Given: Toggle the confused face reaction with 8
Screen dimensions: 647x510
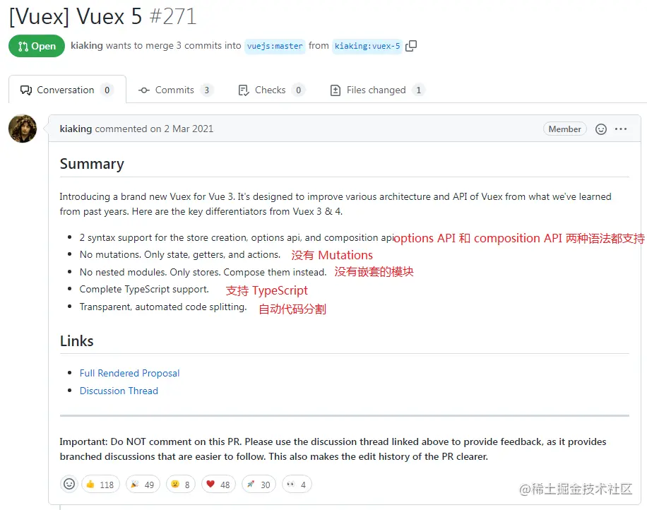Looking at the screenshot, I should [180, 485].
